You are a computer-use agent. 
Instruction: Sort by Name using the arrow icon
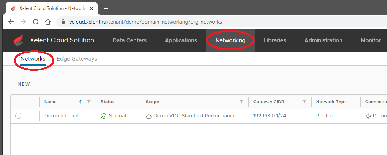tap(81, 102)
